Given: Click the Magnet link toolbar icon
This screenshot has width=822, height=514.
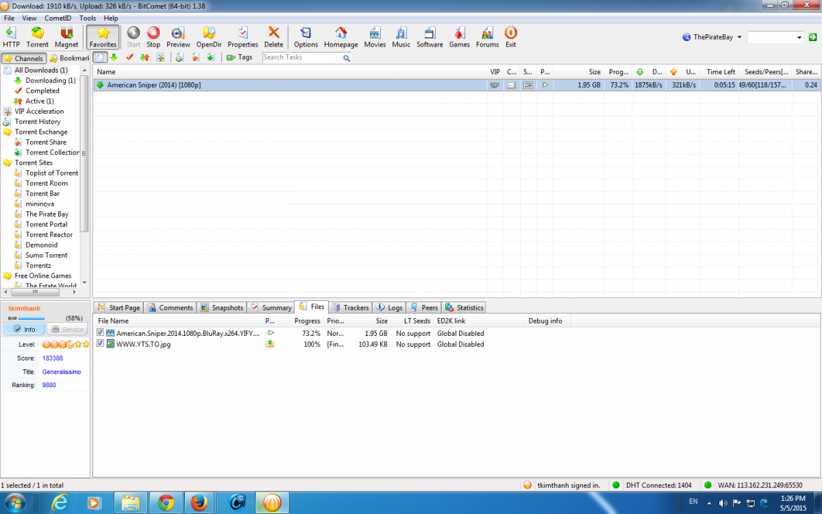Looking at the screenshot, I should click(66, 37).
